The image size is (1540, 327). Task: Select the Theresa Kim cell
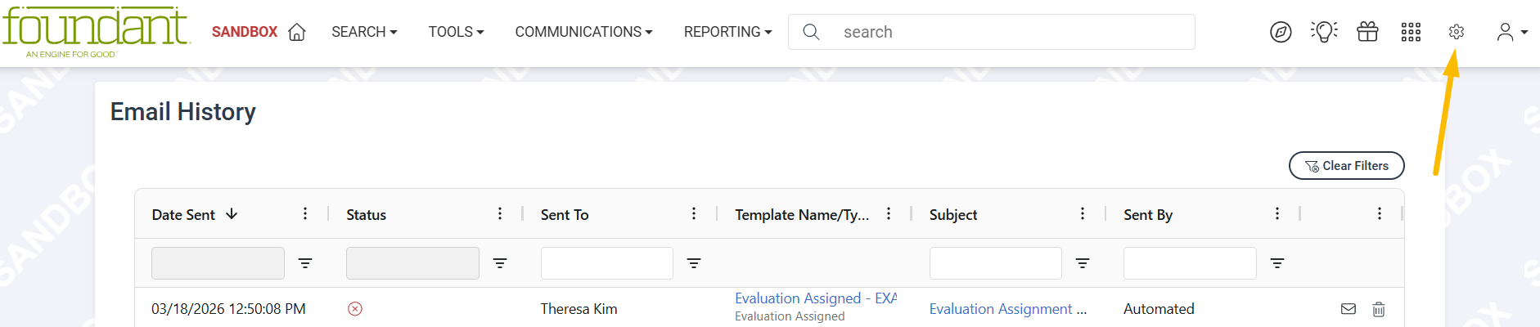[x=579, y=309]
